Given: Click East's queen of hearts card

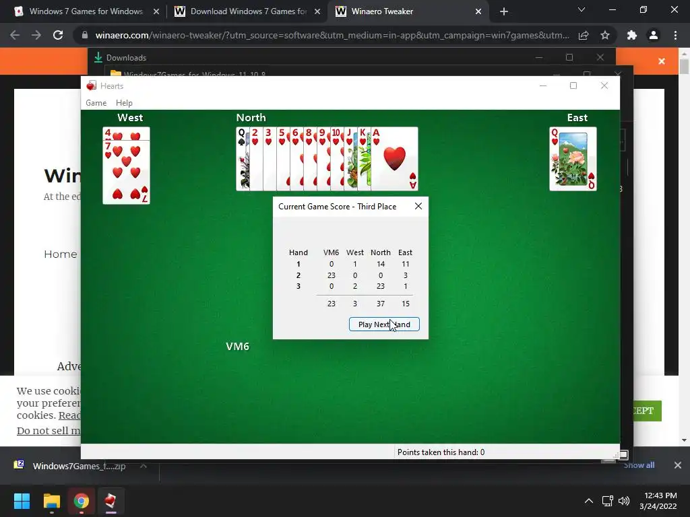Looking at the screenshot, I should 573,159.
